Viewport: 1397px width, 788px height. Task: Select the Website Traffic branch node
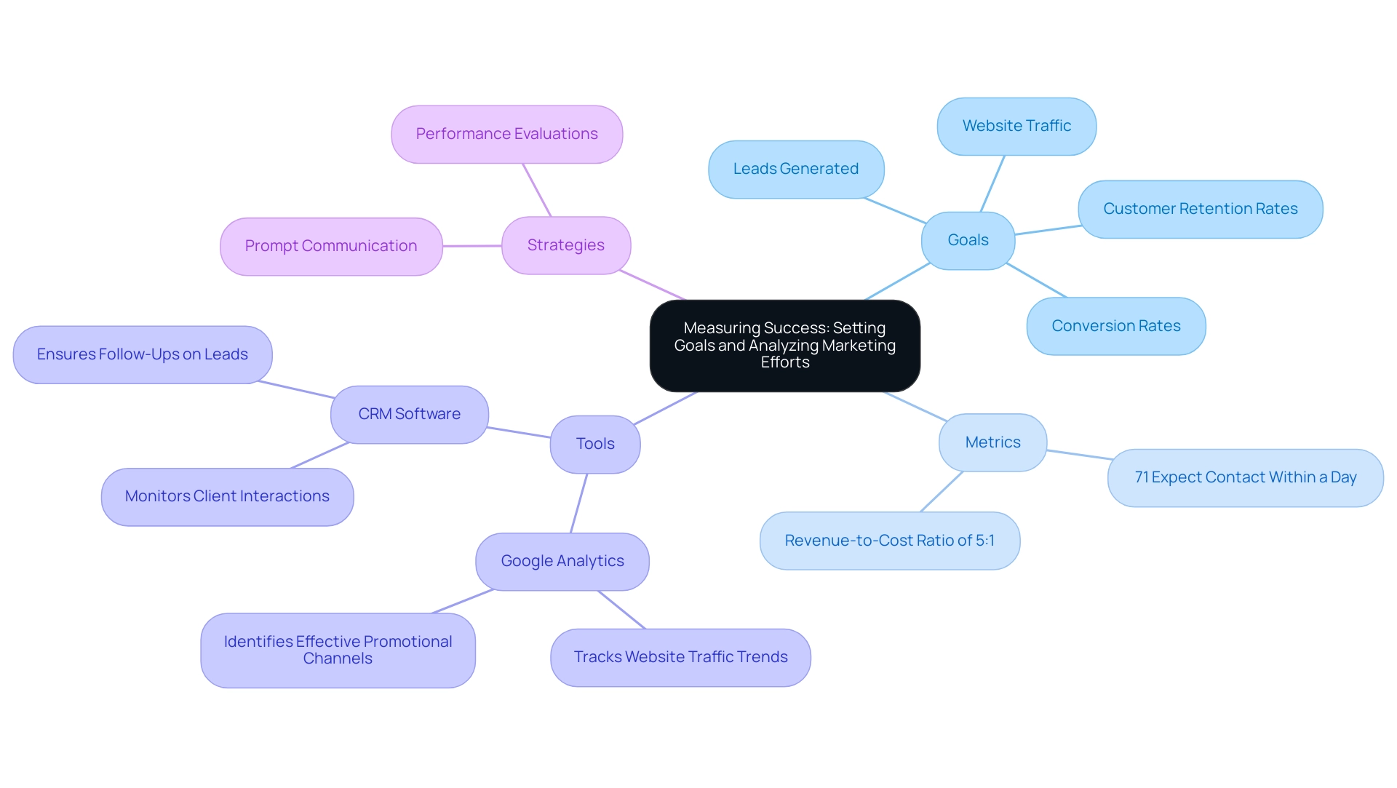(x=1020, y=124)
